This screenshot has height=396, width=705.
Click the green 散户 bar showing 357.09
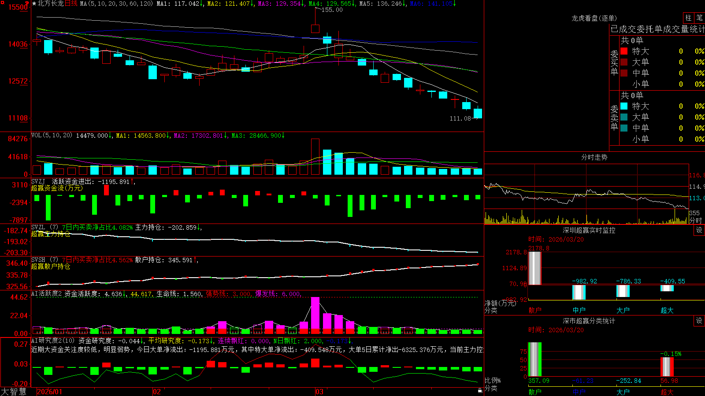pos(535,359)
